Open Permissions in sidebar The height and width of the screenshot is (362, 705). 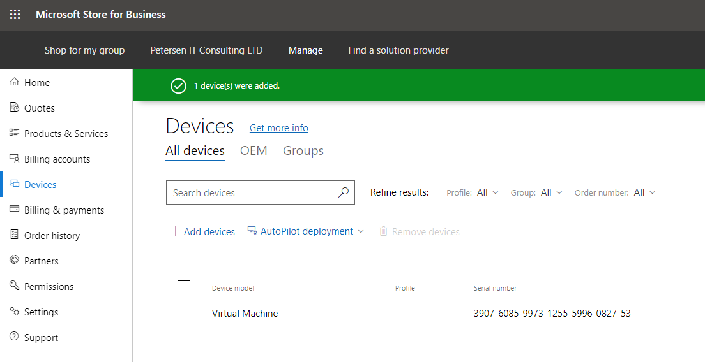(49, 287)
